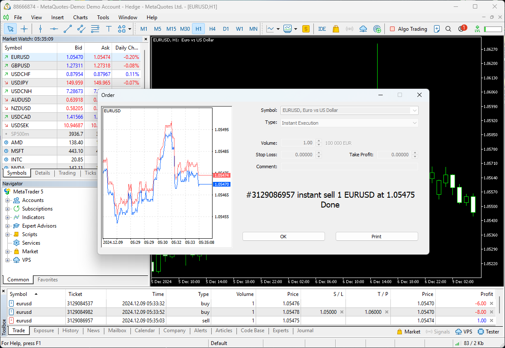Viewport: 505px width, 348px height.
Task: Switch chart to H4 timeframe
Action: coord(212,29)
